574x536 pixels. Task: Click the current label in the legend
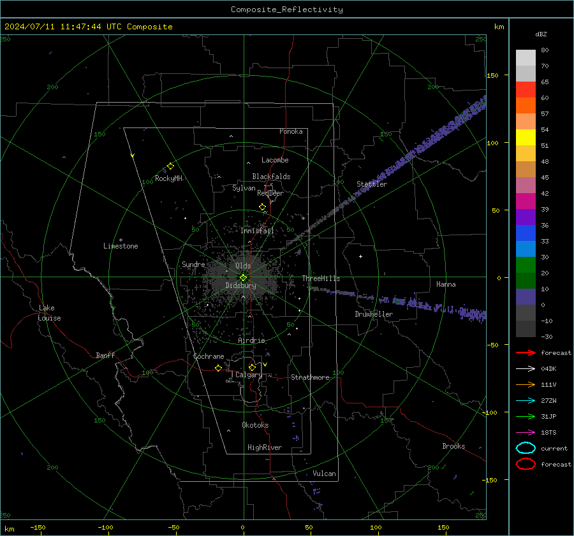[554, 448]
